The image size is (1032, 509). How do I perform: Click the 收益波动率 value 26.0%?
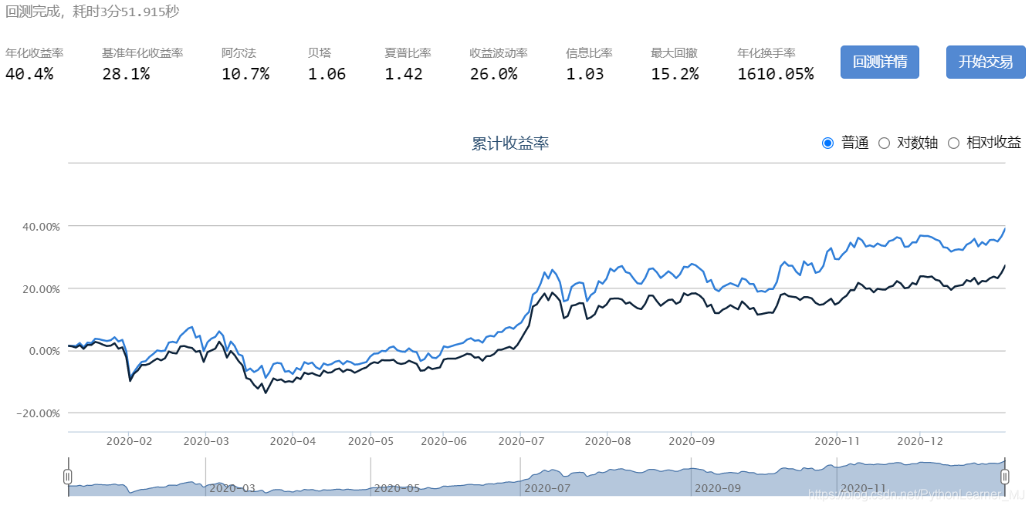(x=493, y=74)
